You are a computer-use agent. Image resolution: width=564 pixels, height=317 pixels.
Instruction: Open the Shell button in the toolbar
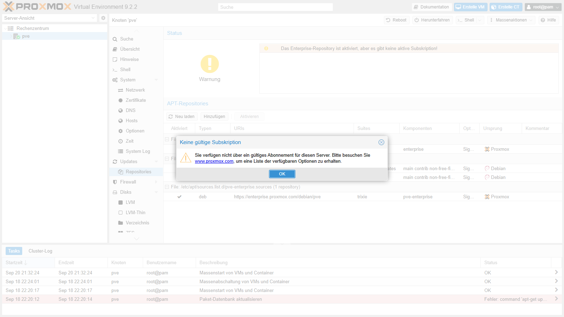click(x=466, y=20)
